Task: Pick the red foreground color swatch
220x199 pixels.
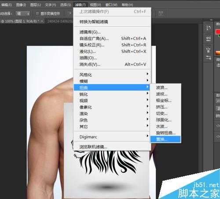Action: pos(218,32)
